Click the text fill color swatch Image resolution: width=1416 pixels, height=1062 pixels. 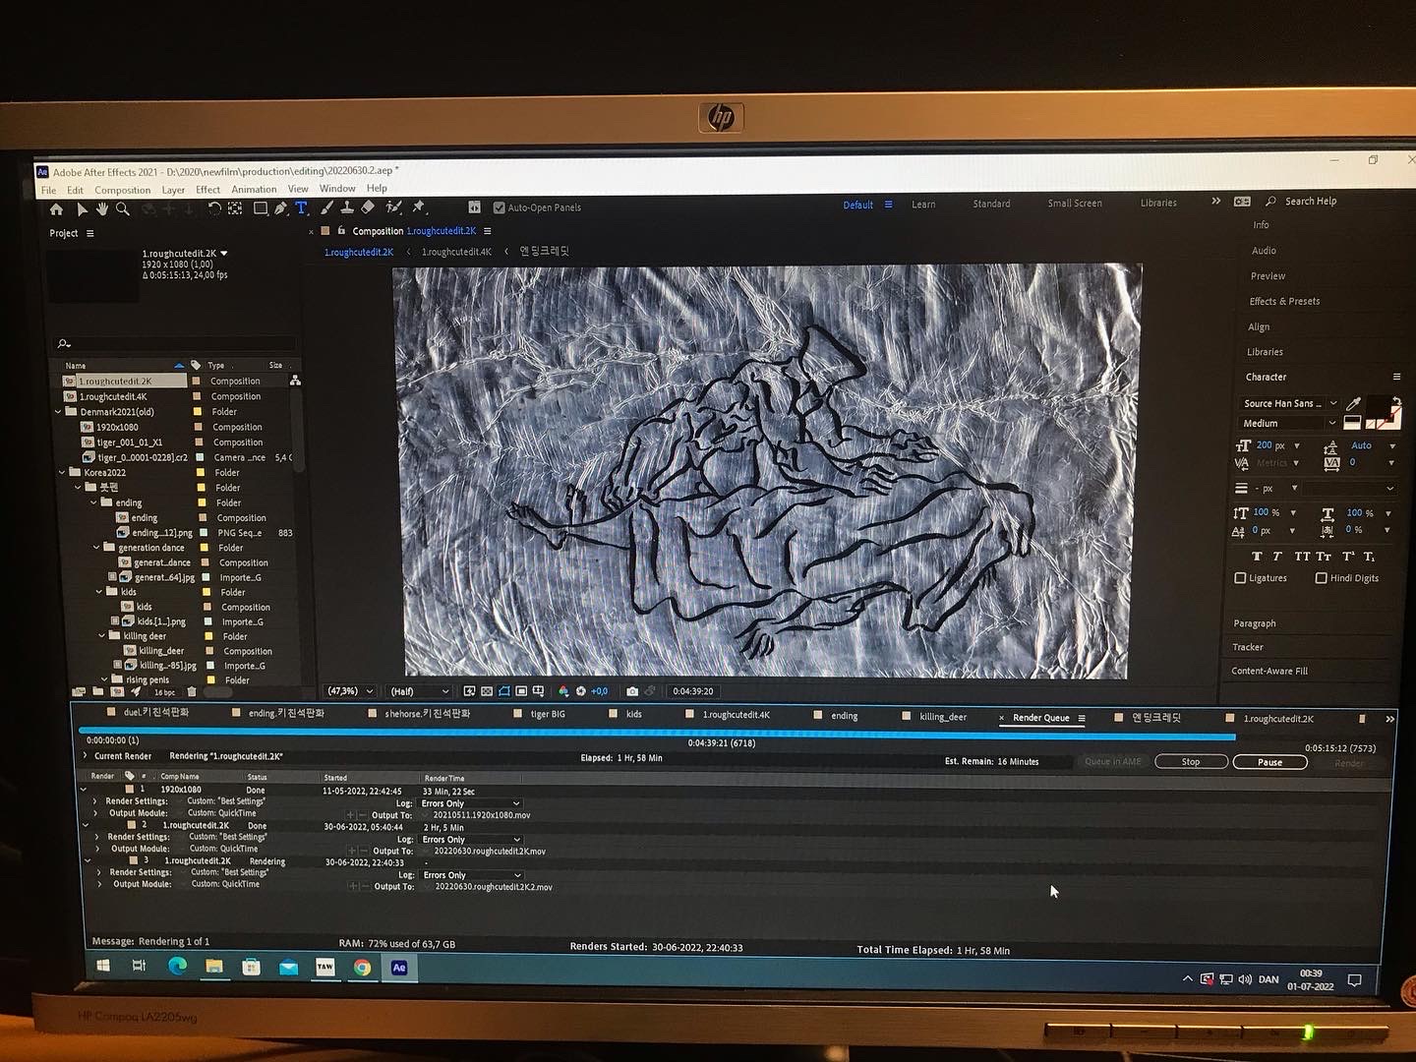tap(1378, 407)
